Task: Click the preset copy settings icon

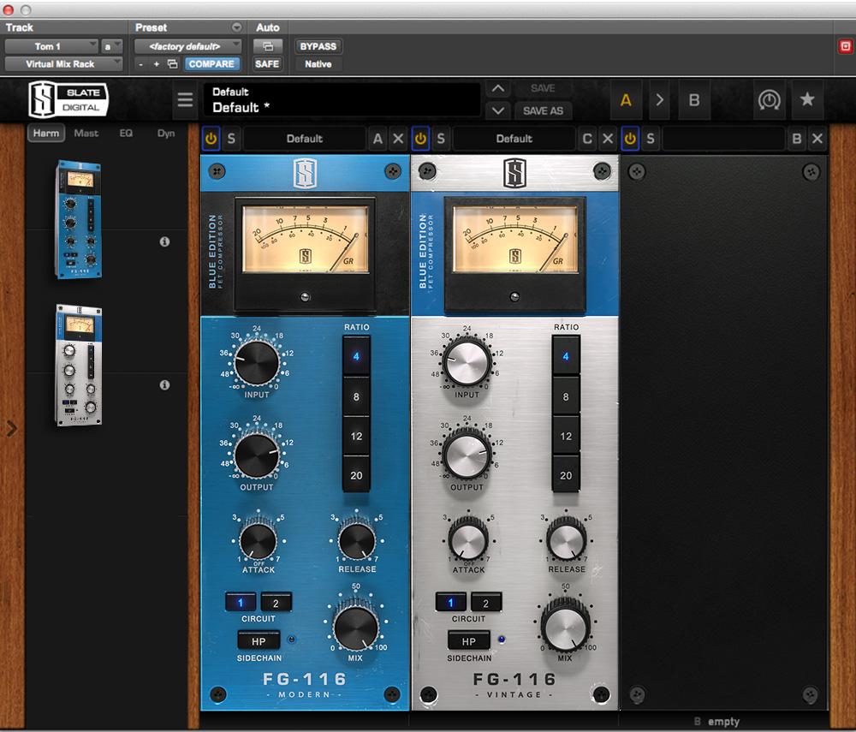Action: coord(172,64)
